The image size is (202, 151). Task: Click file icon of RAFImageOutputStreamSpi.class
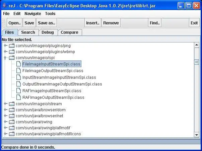click(x=18, y=97)
